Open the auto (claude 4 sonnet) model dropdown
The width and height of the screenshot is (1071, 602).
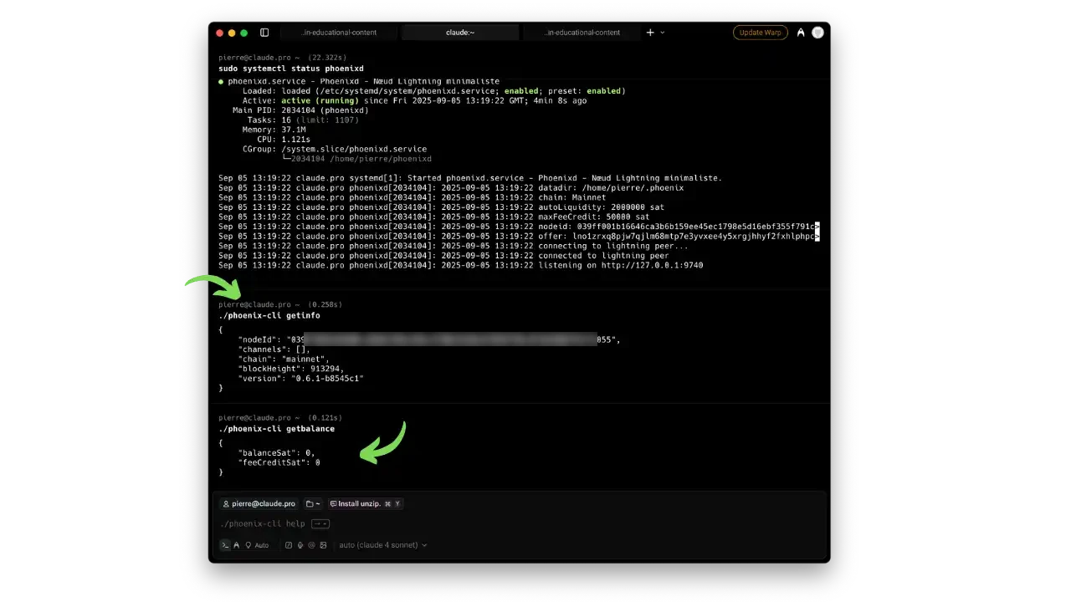click(382, 544)
